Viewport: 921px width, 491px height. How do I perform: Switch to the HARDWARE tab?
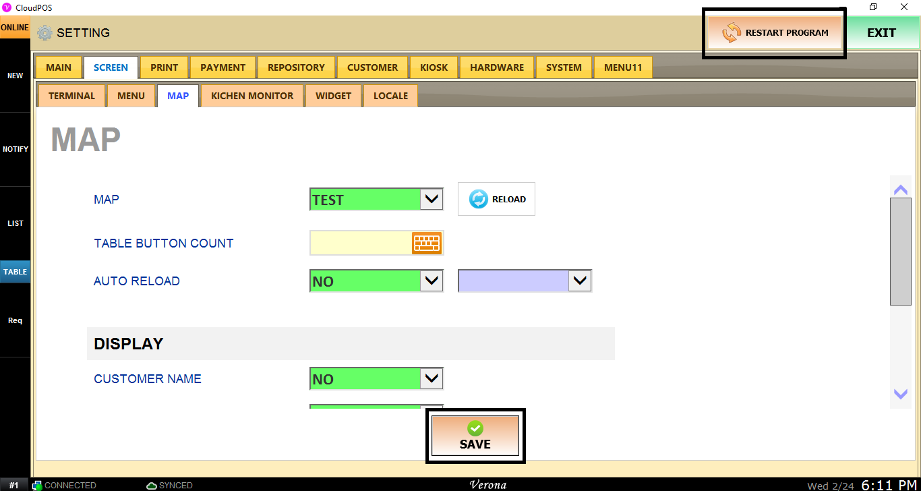point(497,67)
